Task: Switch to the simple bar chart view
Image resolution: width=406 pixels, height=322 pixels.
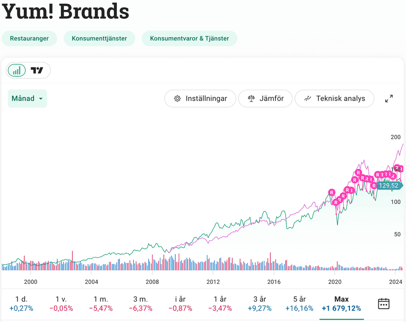Action: (17, 70)
